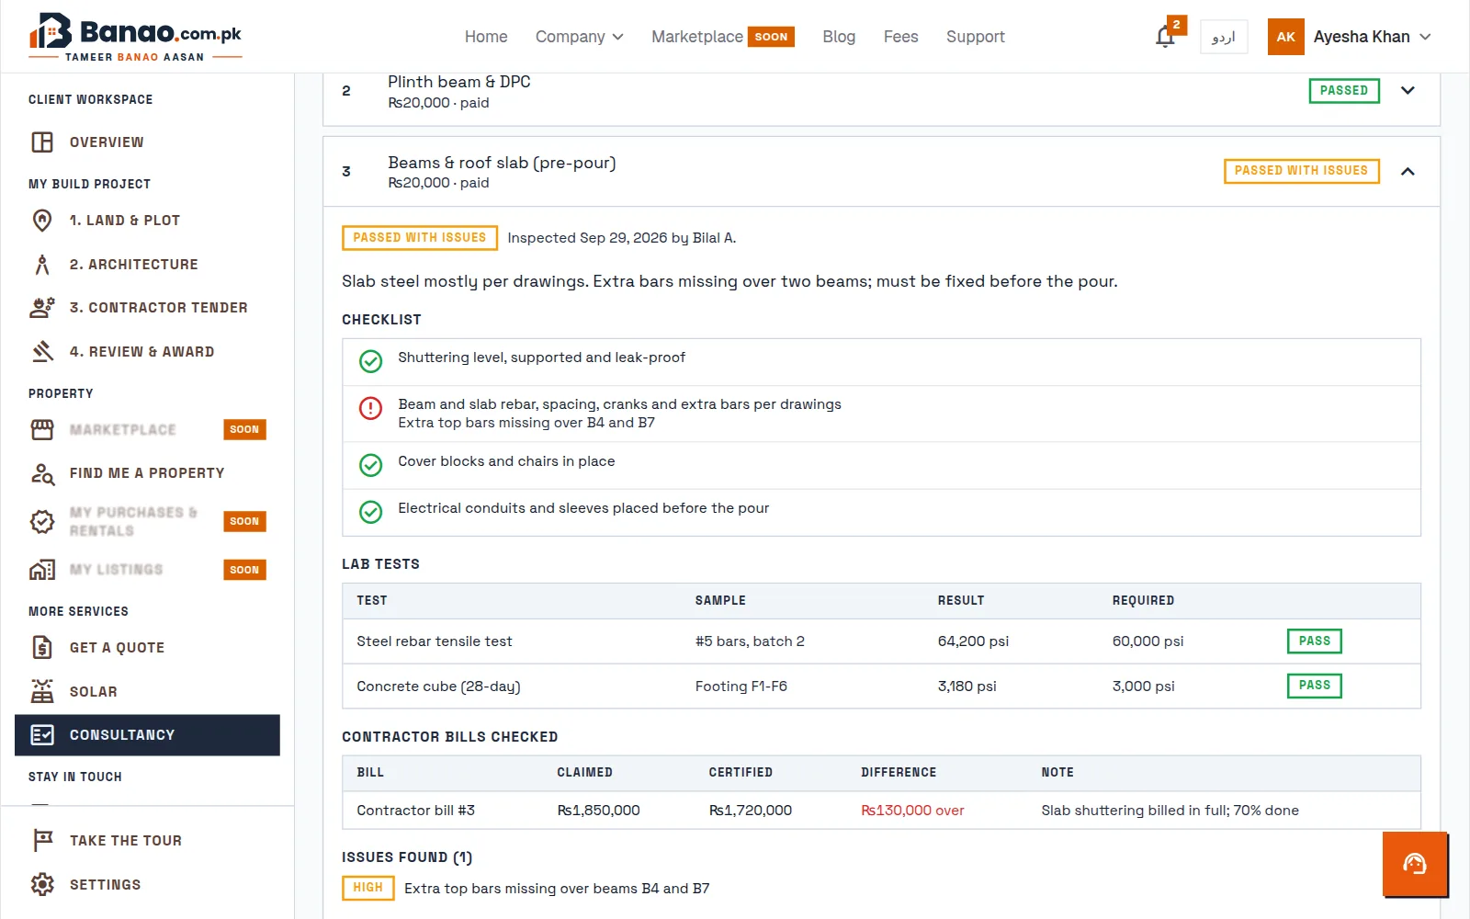Click Steel rebar tensile test row

[881, 641]
